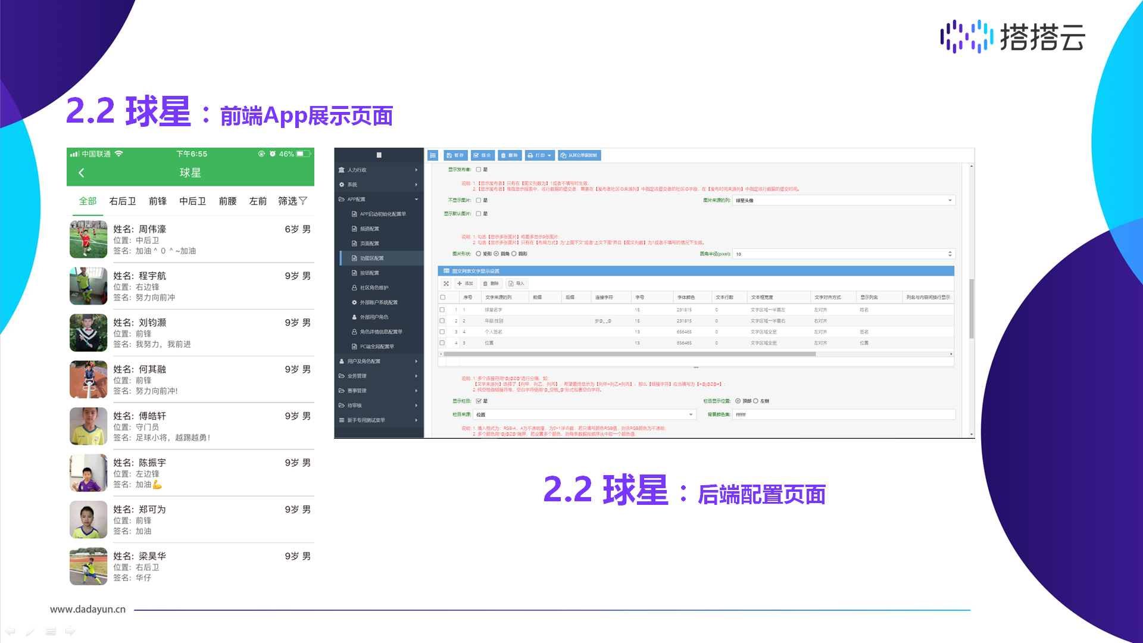Tap the back arrow in 球星 header

(82, 173)
